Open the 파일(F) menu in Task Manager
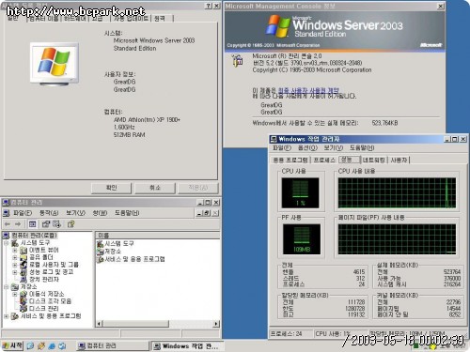Viewport: 470px width, 352px height. [282, 147]
